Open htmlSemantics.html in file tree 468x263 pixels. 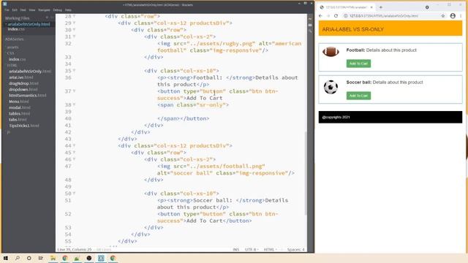28,96
